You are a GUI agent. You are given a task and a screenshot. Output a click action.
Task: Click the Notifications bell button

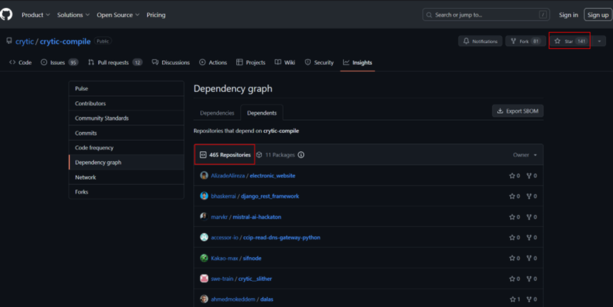[480, 41]
